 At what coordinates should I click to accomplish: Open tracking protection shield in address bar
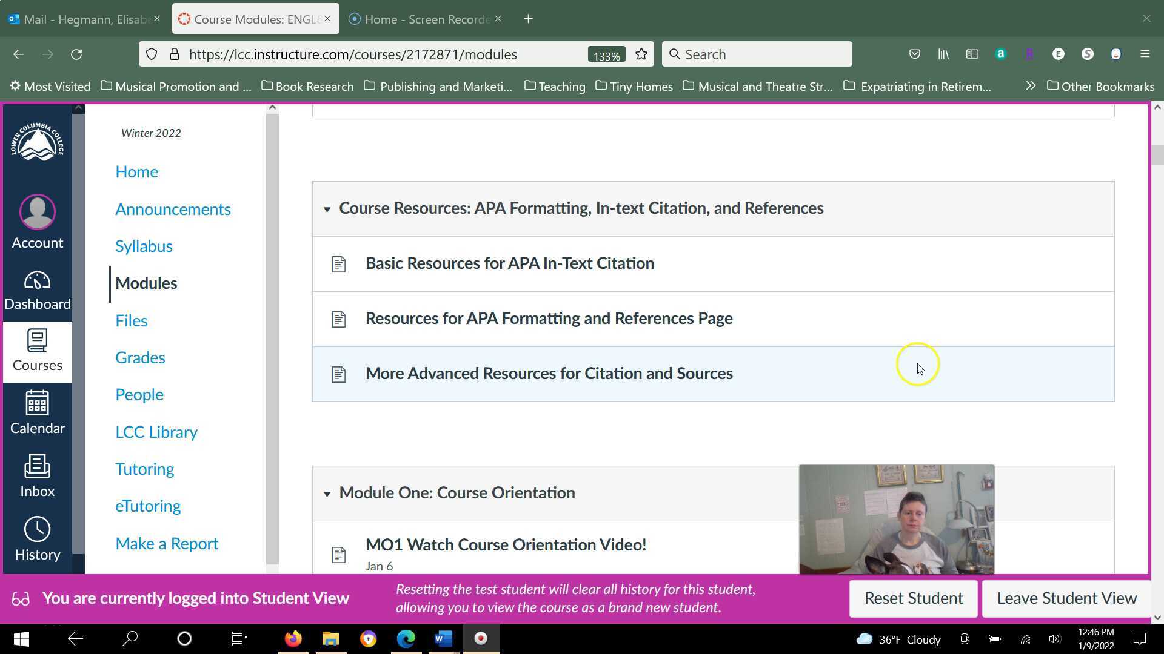pos(151,54)
